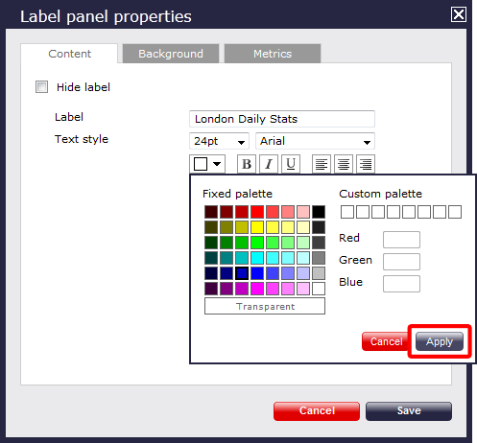
Task: Align label text left
Action: (x=322, y=164)
